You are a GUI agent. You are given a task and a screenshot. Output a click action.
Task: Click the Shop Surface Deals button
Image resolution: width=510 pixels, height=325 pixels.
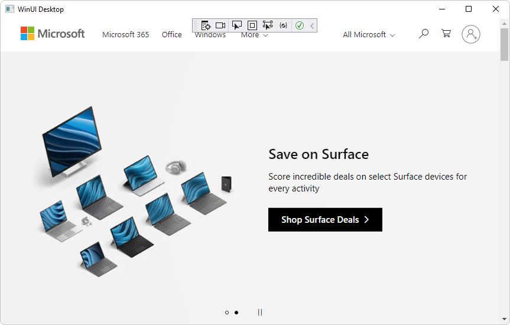pyautogui.click(x=325, y=220)
